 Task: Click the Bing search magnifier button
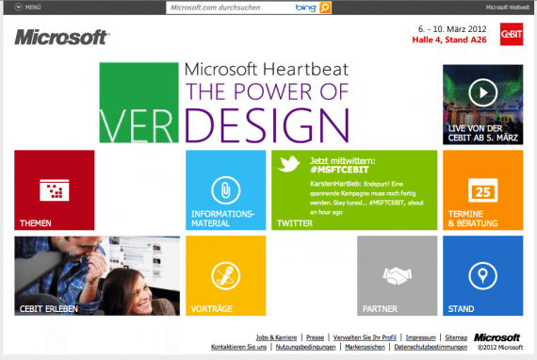coord(325,8)
